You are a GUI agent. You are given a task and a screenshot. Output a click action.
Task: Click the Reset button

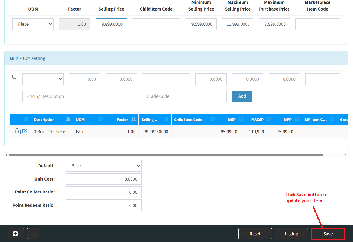pos(255,234)
